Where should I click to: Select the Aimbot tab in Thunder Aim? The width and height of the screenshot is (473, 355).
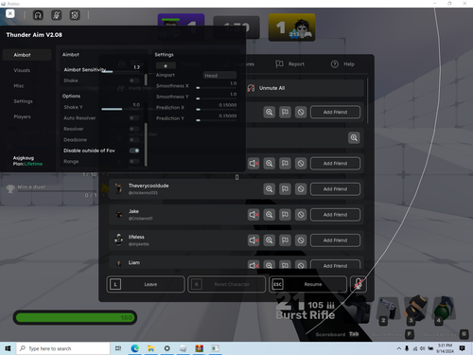[x=26, y=55]
